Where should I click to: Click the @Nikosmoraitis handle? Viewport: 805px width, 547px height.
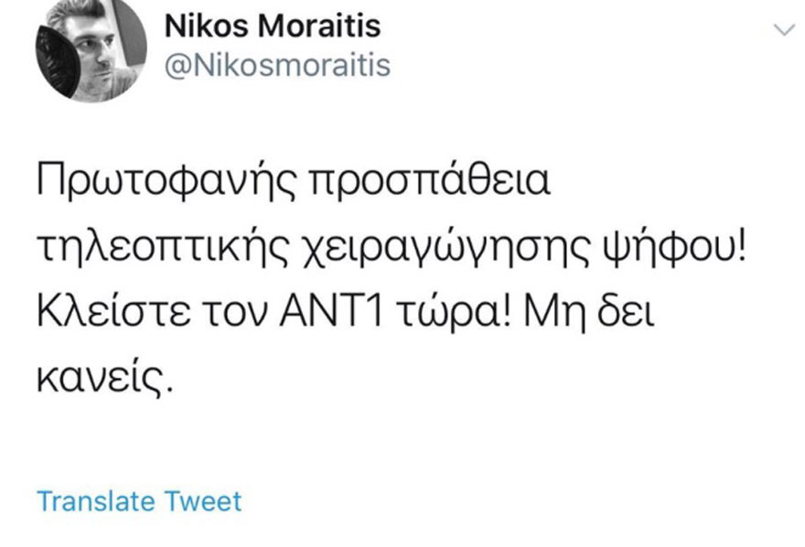pos(276,66)
